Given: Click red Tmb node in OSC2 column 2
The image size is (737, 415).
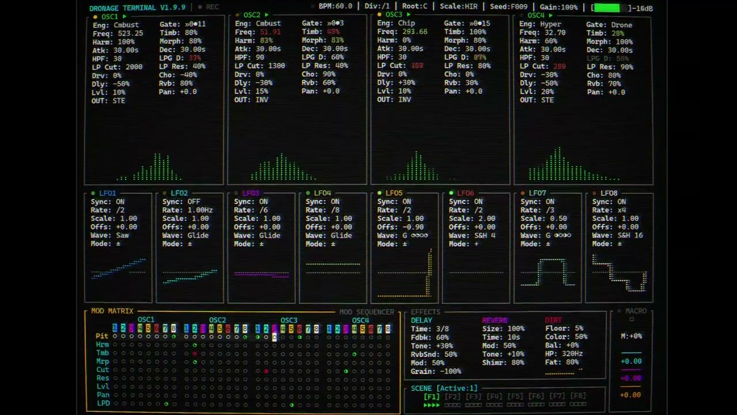Looking at the screenshot, I should click(195, 353).
